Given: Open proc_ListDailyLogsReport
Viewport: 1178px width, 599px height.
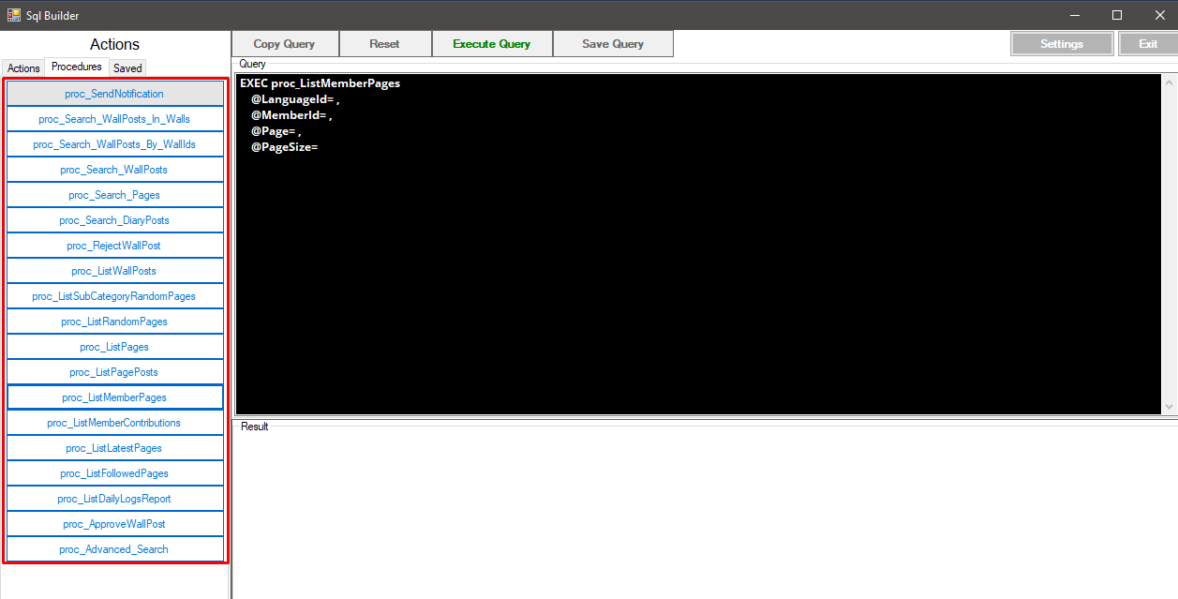Looking at the screenshot, I should (114, 498).
